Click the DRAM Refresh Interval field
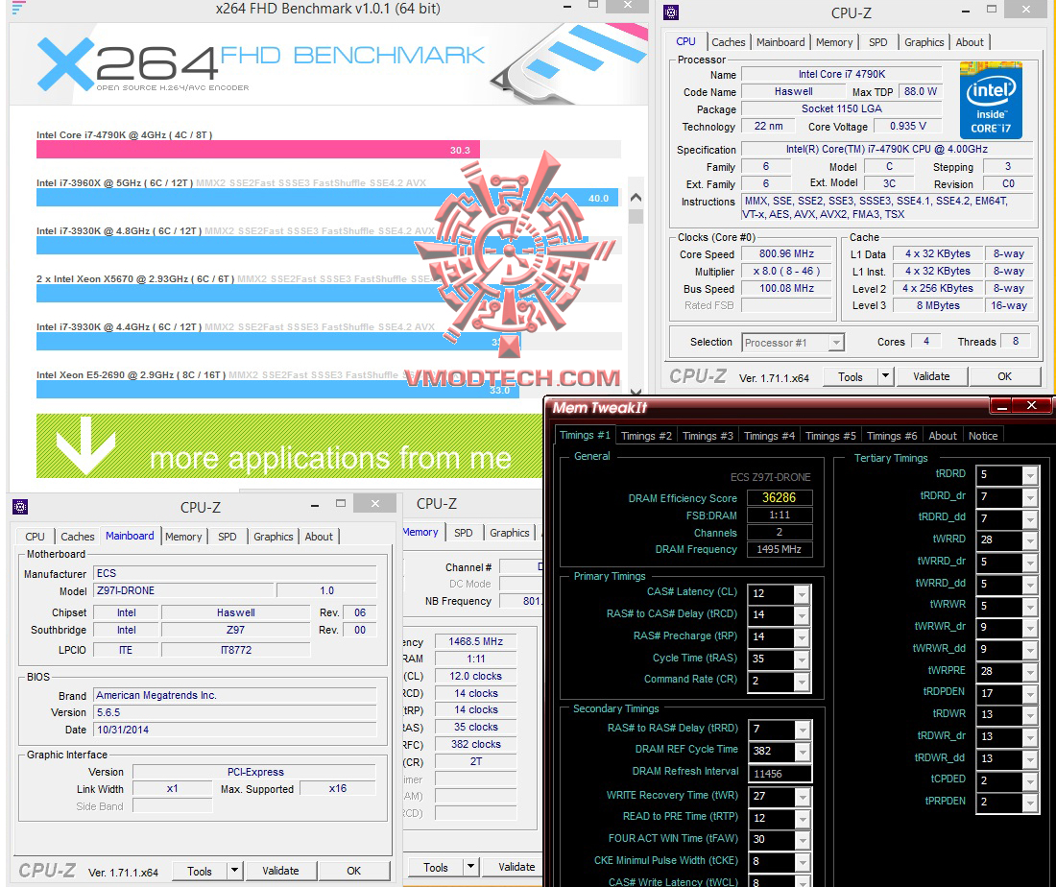 tap(780, 774)
